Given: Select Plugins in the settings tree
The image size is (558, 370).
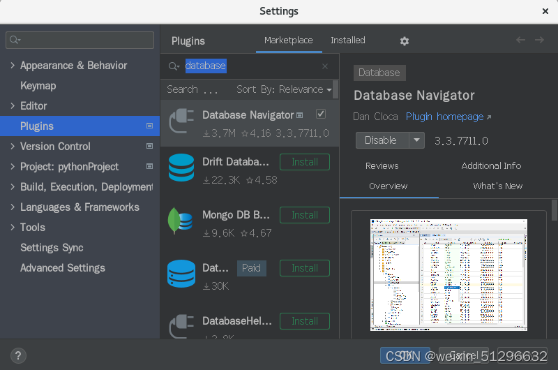Looking at the screenshot, I should click(80, 126).
